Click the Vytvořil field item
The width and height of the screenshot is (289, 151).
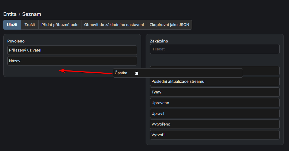[x=214, y=135]
